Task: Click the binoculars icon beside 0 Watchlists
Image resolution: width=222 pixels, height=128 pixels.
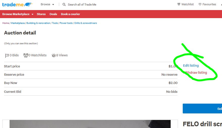Action: tap(25, 55)
